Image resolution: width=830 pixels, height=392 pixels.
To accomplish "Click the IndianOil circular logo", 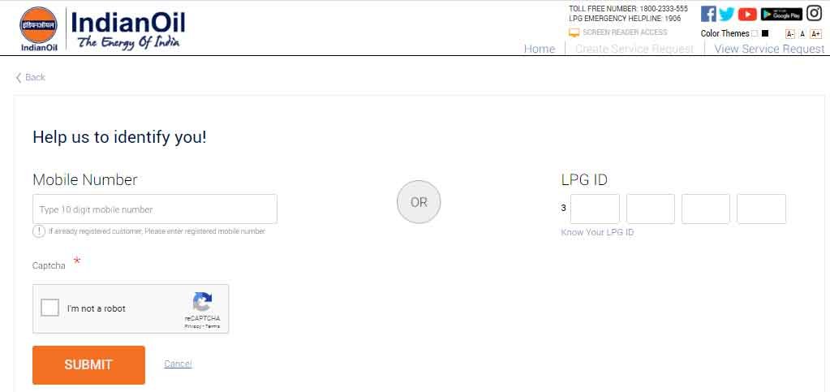I will pos(39,26).
